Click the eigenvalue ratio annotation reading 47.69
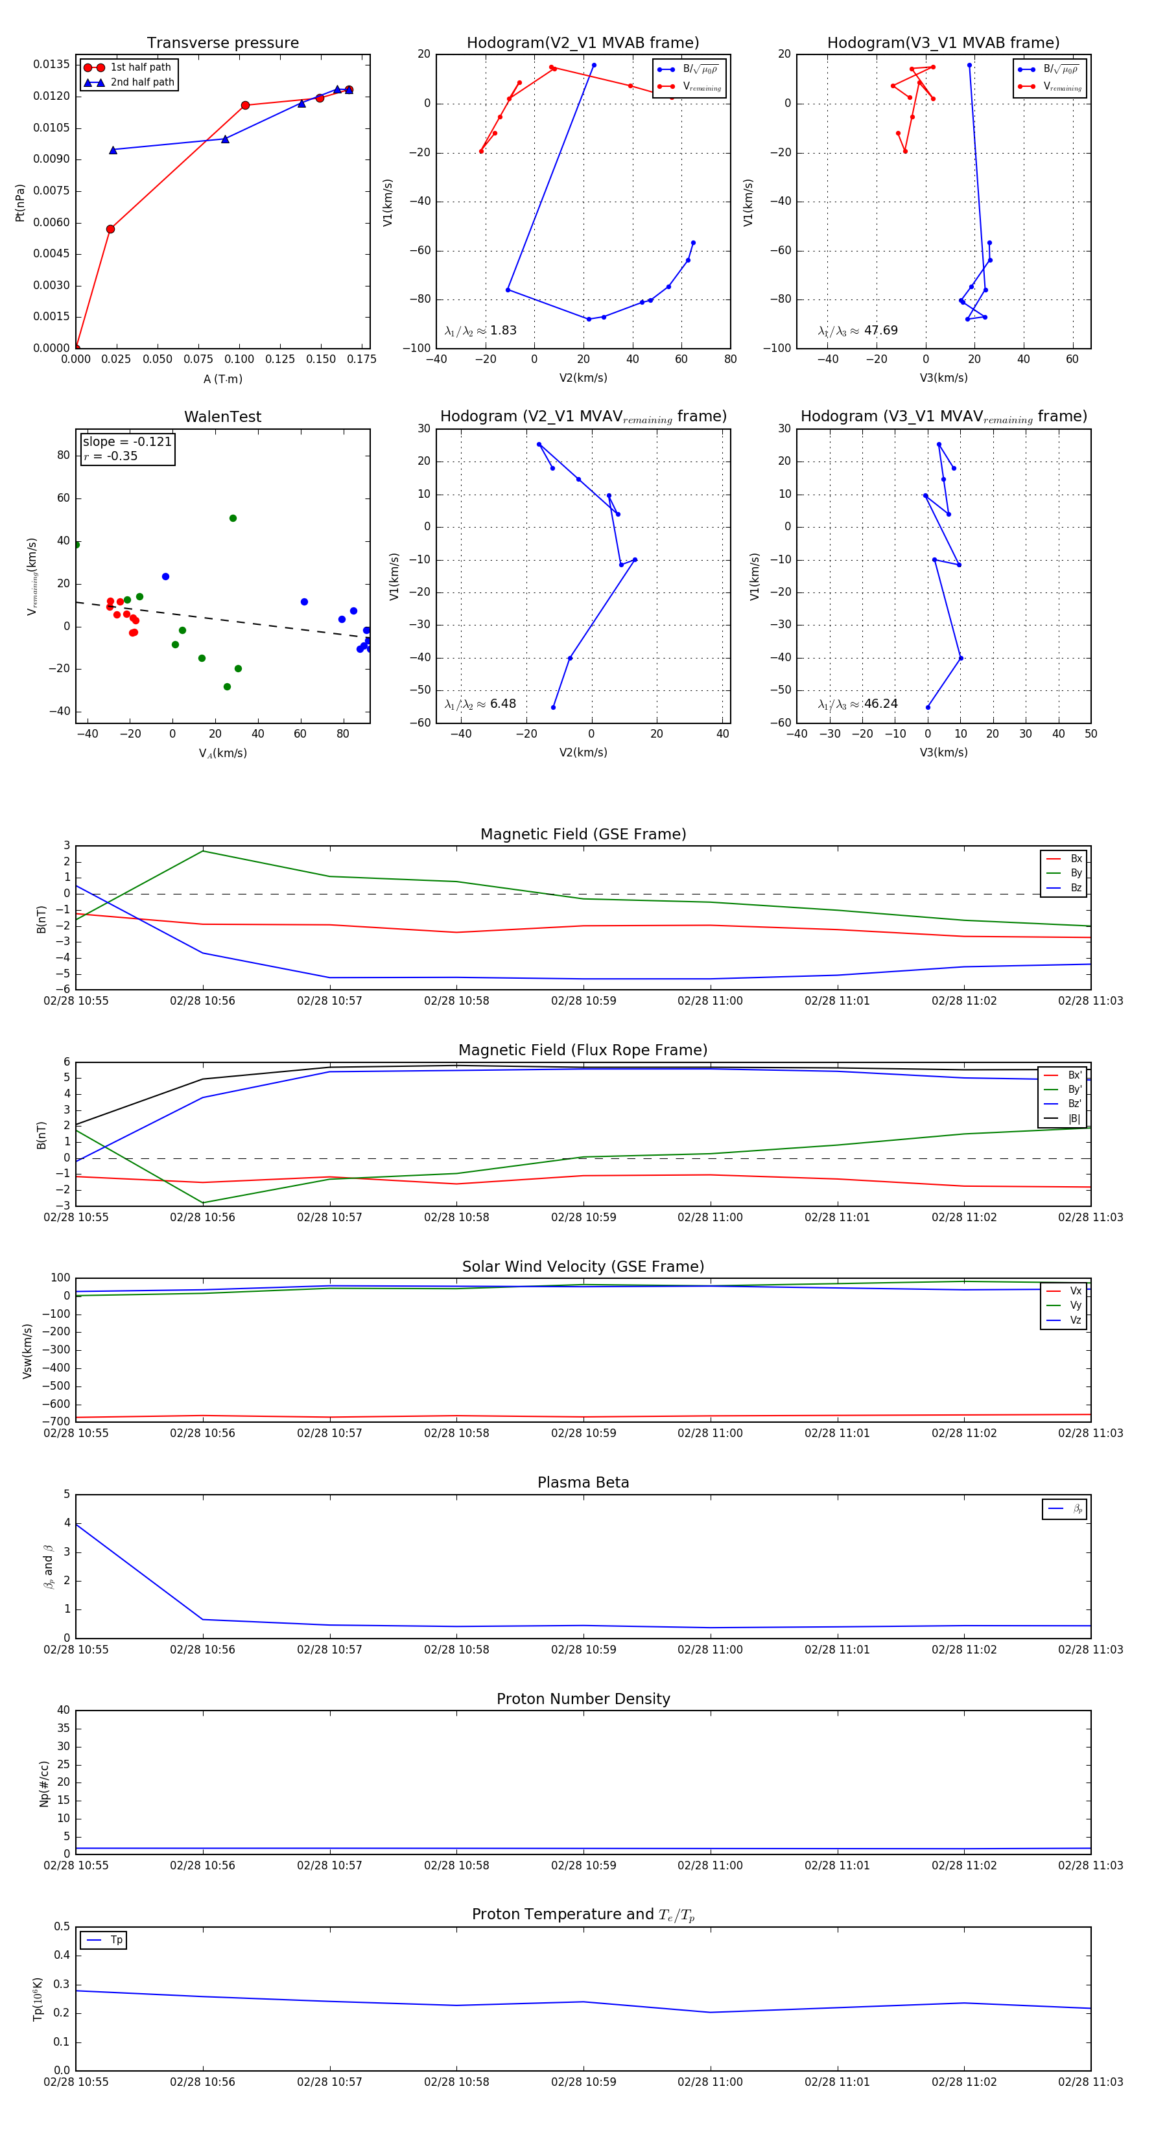1167x2139 pixels. [857, 331]
